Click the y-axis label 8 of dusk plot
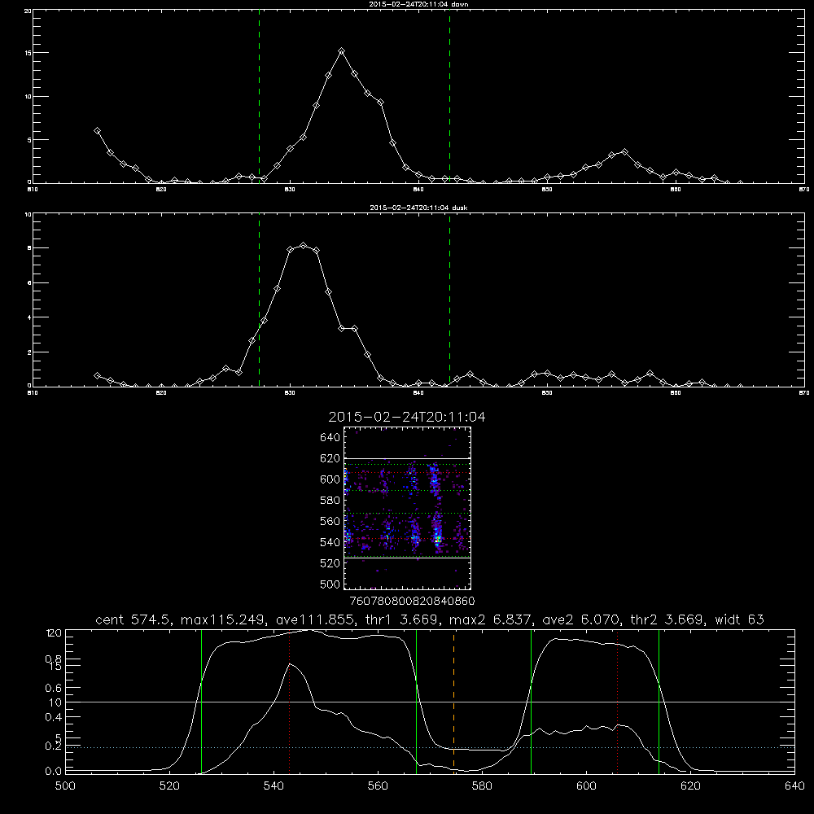This screenshot has height=814, width=814. [x=29, y=248]
